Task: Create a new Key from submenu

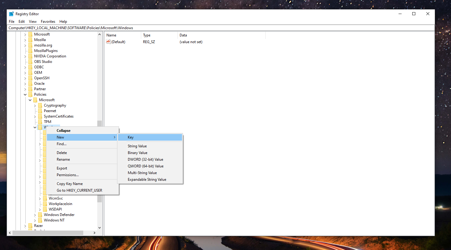Action: (150, 137)
